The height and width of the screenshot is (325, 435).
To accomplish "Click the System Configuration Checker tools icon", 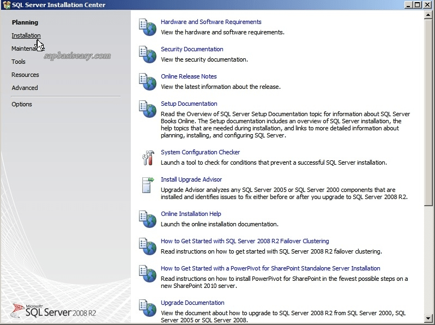I will pos(148,158).
